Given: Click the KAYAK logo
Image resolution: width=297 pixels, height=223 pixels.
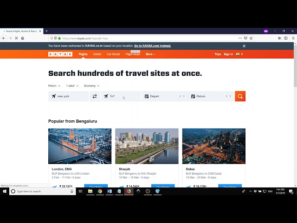Looking at the screenshot, I should (60, 54).
